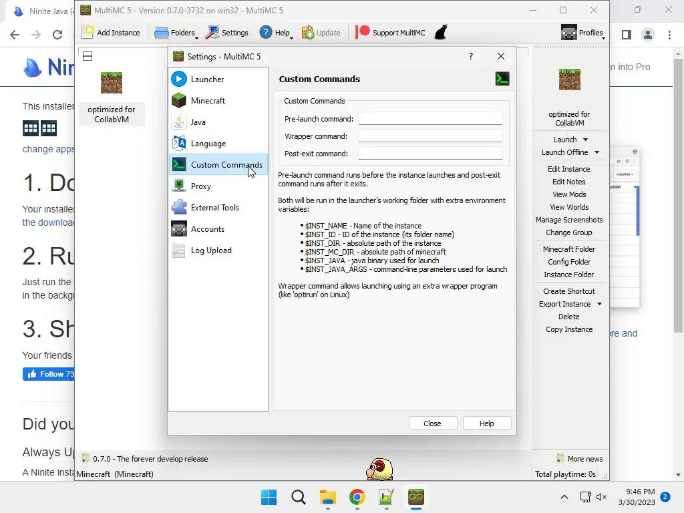The image size is (684, 513).
Task: Click Create Shortcut
Action: 569,291
